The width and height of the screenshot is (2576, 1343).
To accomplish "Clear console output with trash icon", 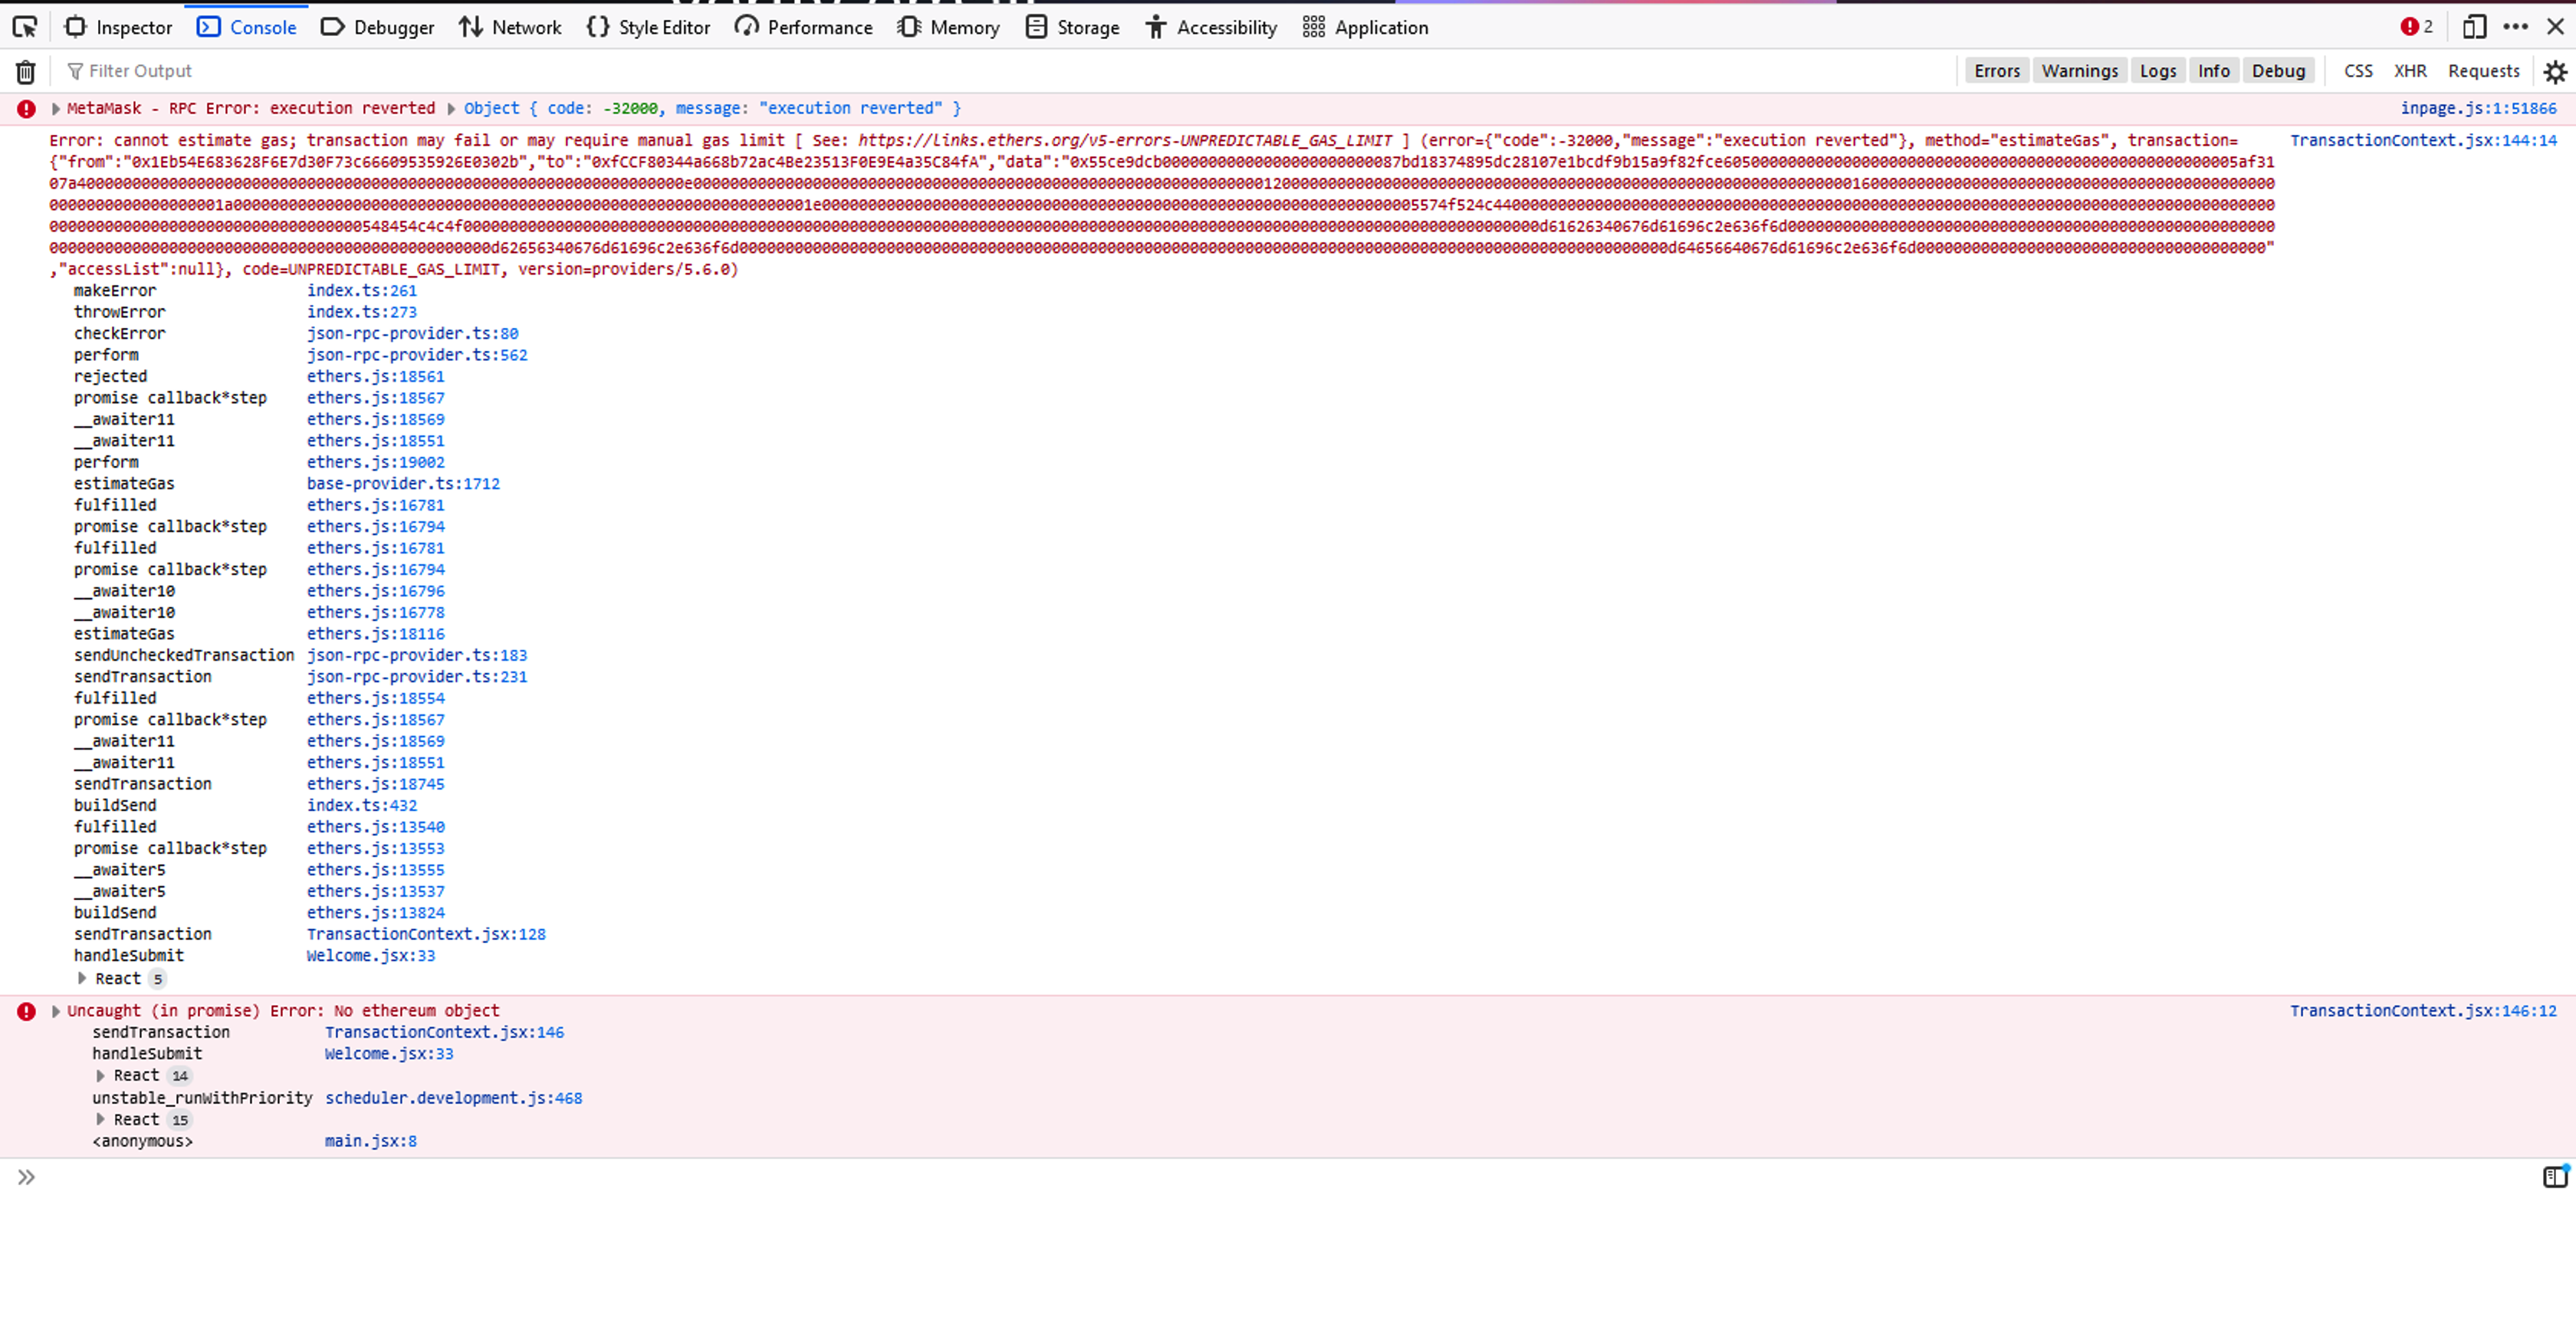I will coord(26,71).
